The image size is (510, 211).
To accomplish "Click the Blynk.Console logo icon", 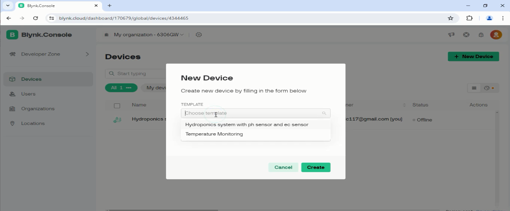I will tap(12, 35).
